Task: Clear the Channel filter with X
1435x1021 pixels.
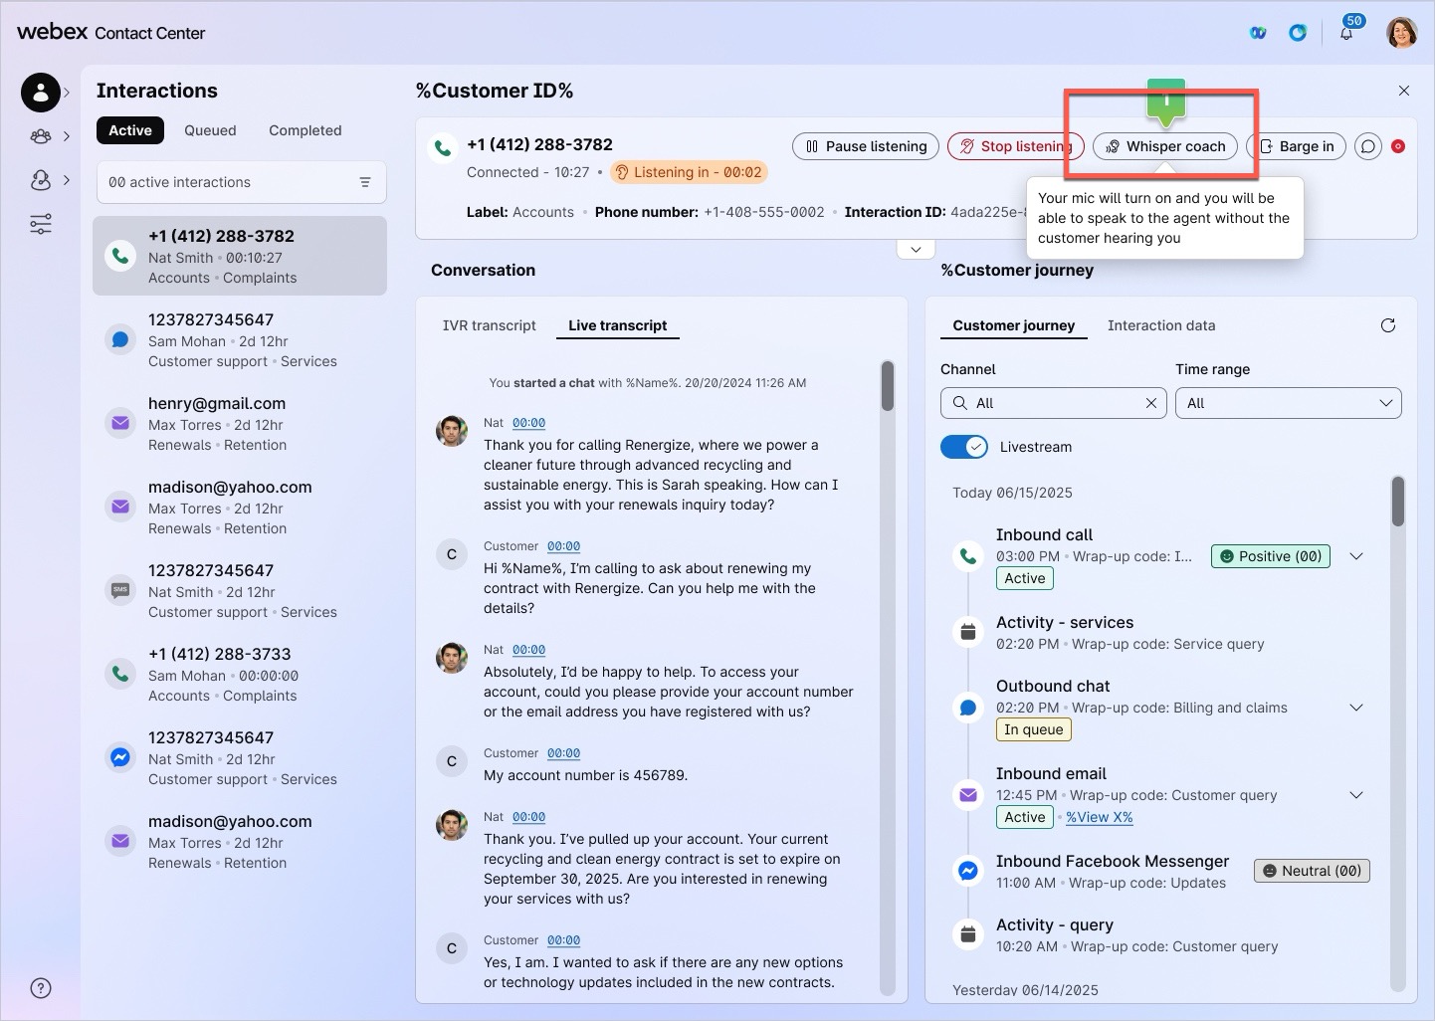Action: pyautogui.click(x=1151, y=403)
